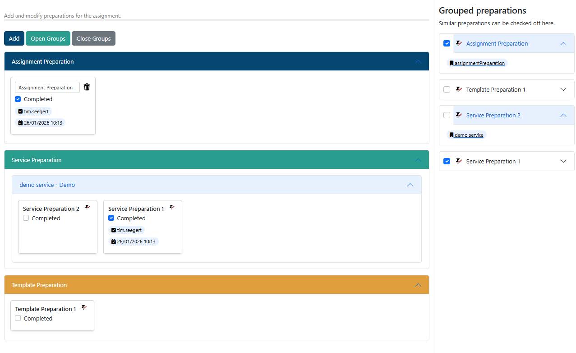576x353 pixels.
Task: Click pin icon on Service Preparation 1 card
Action: tap(172, 208)
